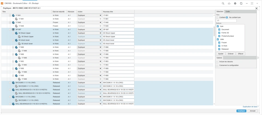Open Action dropdown for parent 17-940
Viewport: 262px width, 115px height.
[x=90, y=23]
